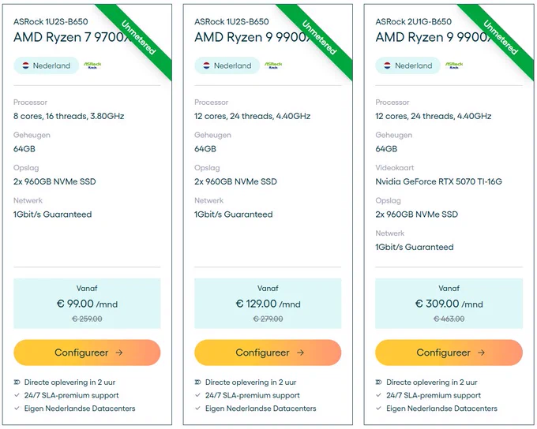Screen dimensions: 537x429
Task: Click the arrow icon in the €309.00 card's Configureer button
Action: pyautogui.click(x=481, y=353)
